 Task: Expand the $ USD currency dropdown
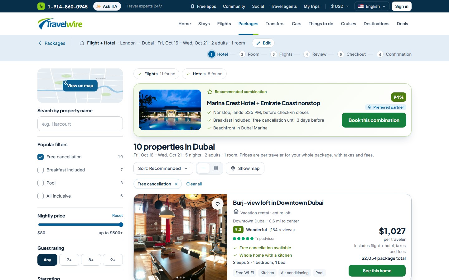[340, 6]
